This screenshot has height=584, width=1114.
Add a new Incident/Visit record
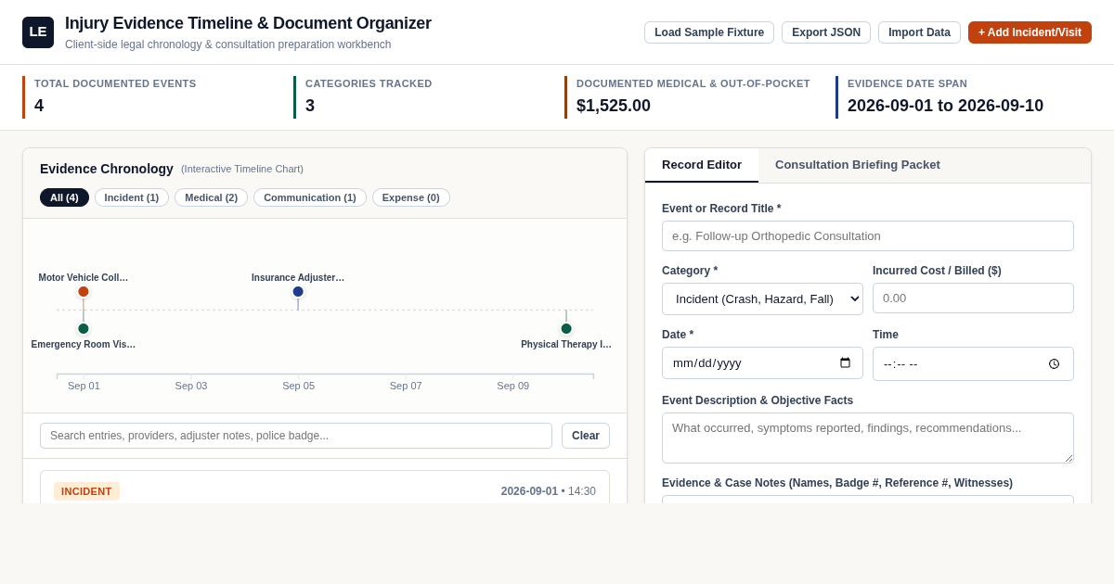[x=1030, y=32]
